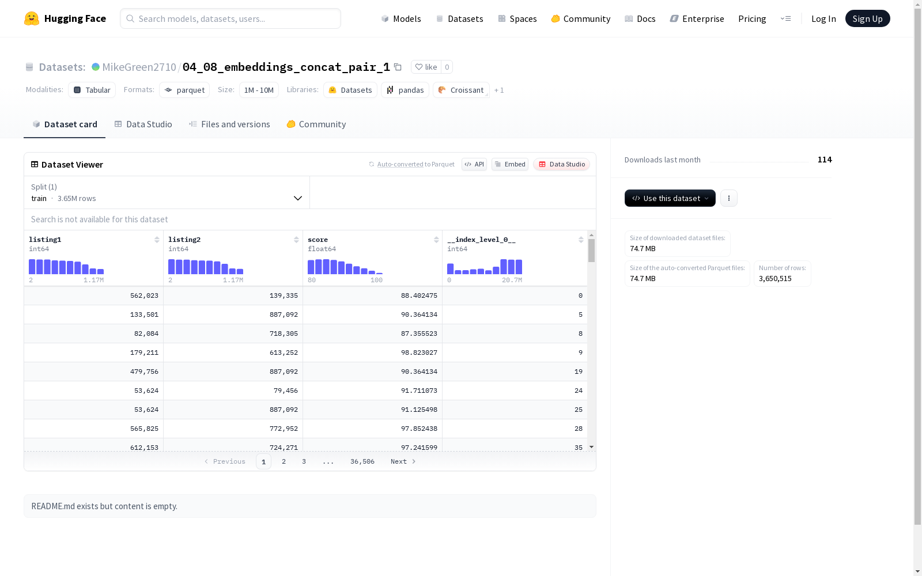Open the Docs page

(x=640, y=18)
